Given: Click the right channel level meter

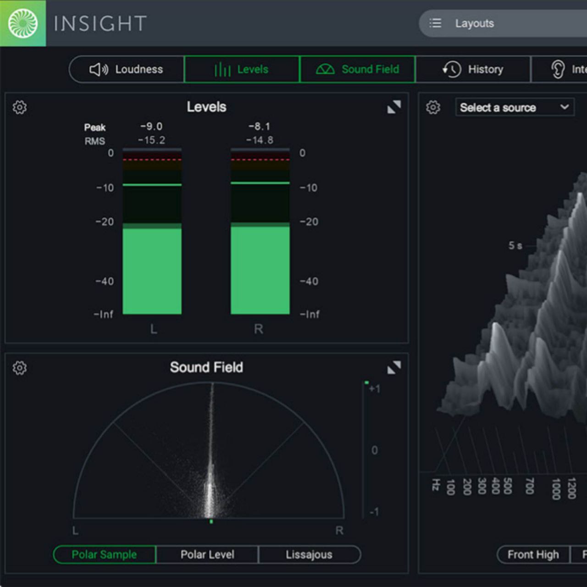Looking at the screenshot, I should click(260, 231).
